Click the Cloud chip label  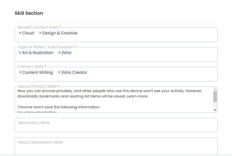[28, 33]
